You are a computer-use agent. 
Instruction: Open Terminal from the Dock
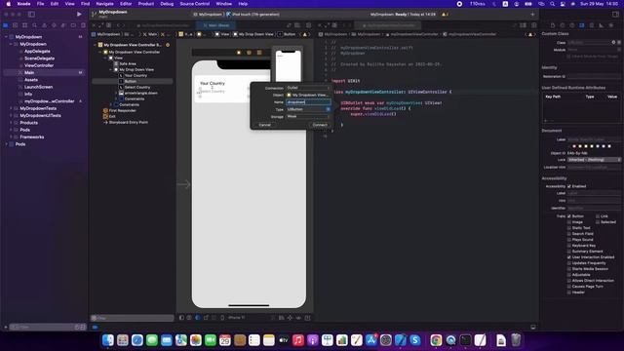(x=465, y=340)
